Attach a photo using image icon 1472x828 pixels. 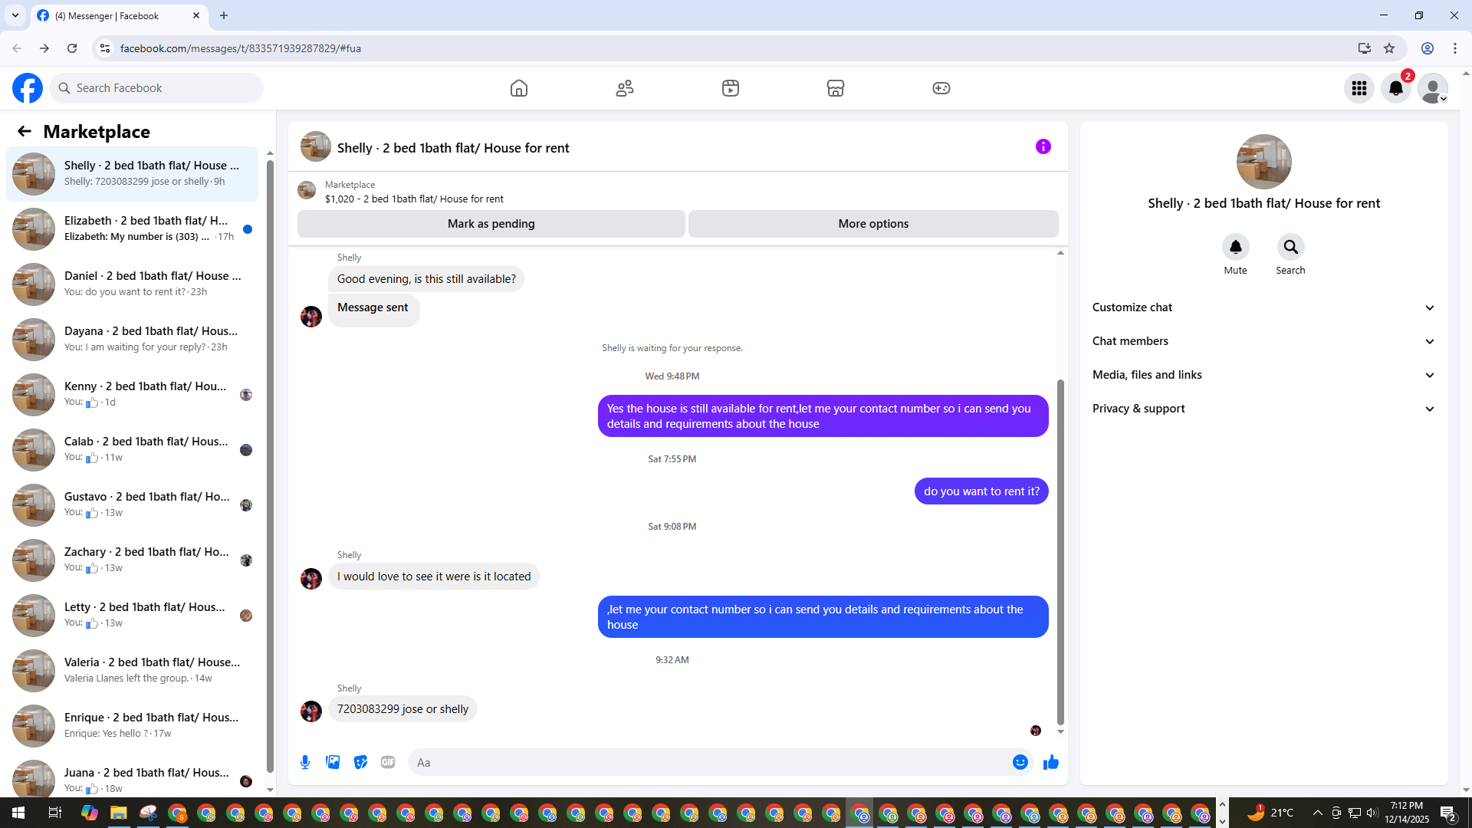[333, 762]
